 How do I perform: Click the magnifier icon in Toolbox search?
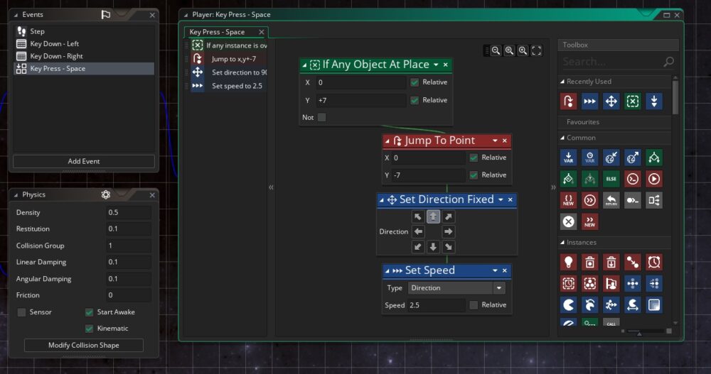668,62
